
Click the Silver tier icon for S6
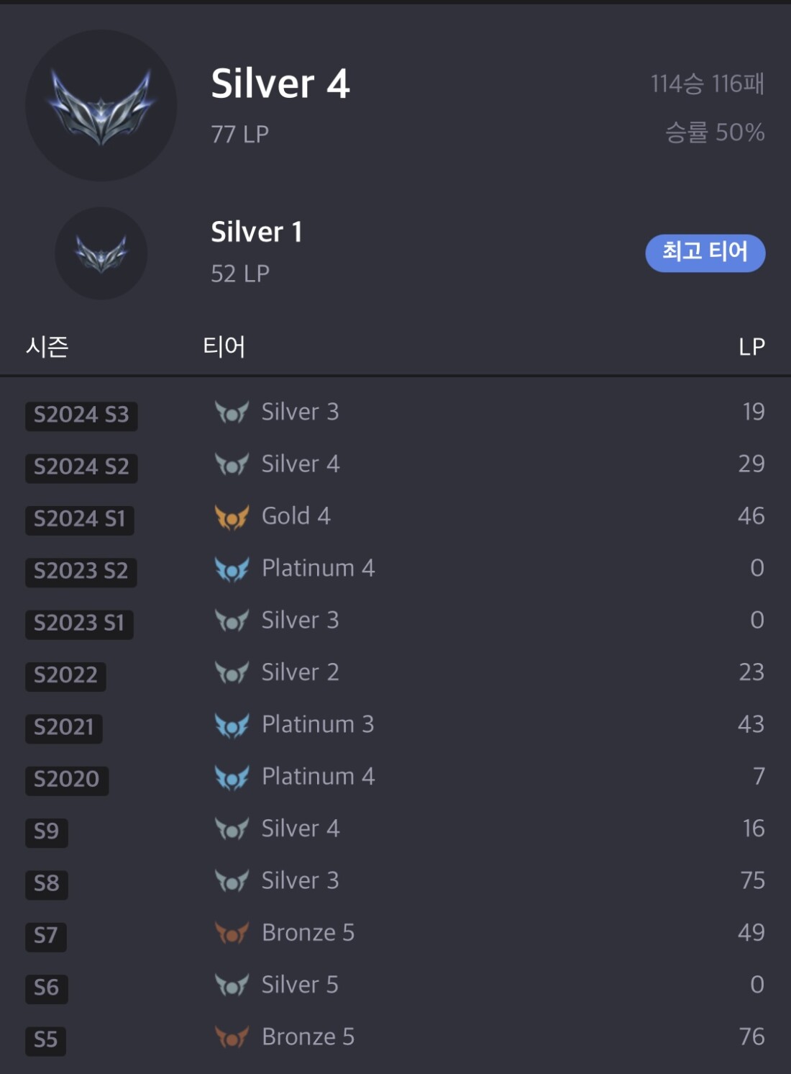coord(232,985)
